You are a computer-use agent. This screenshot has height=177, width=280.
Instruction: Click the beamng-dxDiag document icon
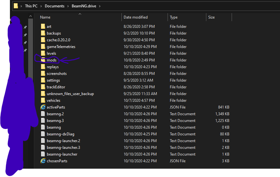(x=43, y=134)
